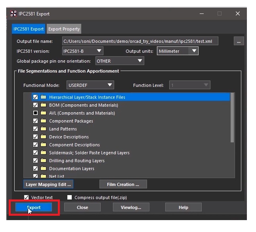Toggle Device Descriptions checkbox

click(35, 136)
